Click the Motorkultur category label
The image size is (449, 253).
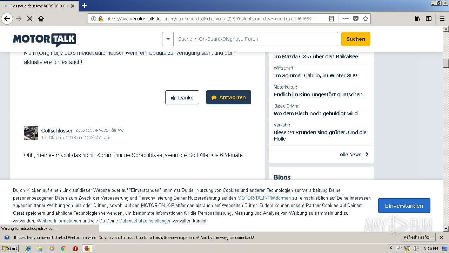tap(285, 87)
